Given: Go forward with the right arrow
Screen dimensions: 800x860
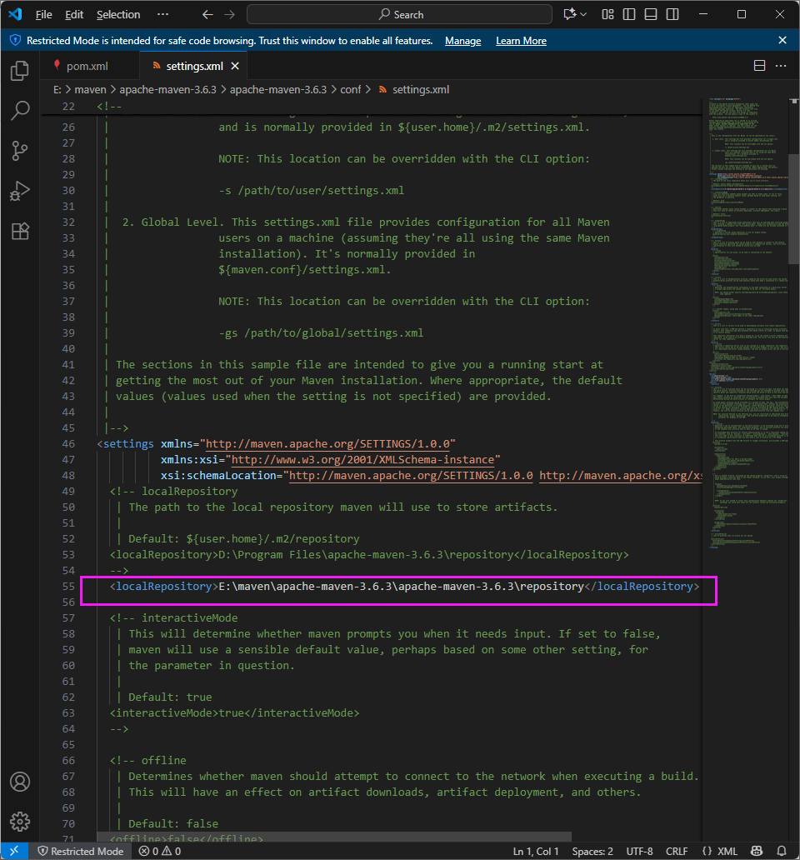Looking at the screenshot, I should 230,15.
